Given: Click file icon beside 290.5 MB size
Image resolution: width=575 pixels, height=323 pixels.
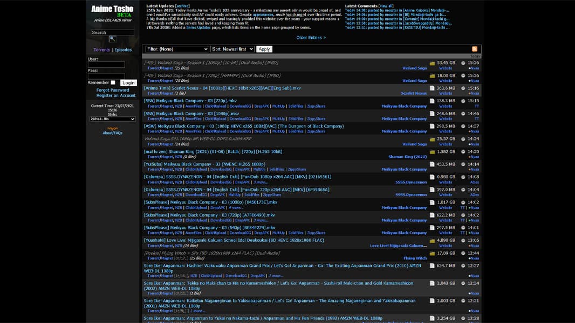Looking at the screenshot, I should (x=432, y=126).
